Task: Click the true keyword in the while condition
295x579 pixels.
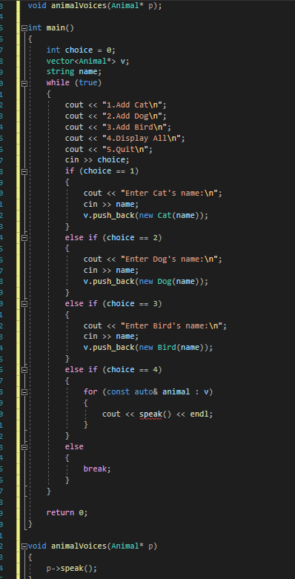Action: (x=88, y=83)
